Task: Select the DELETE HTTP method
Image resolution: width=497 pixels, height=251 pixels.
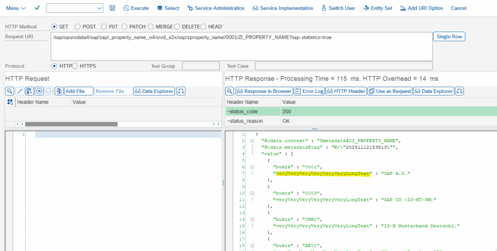Action: click(177, 27)
